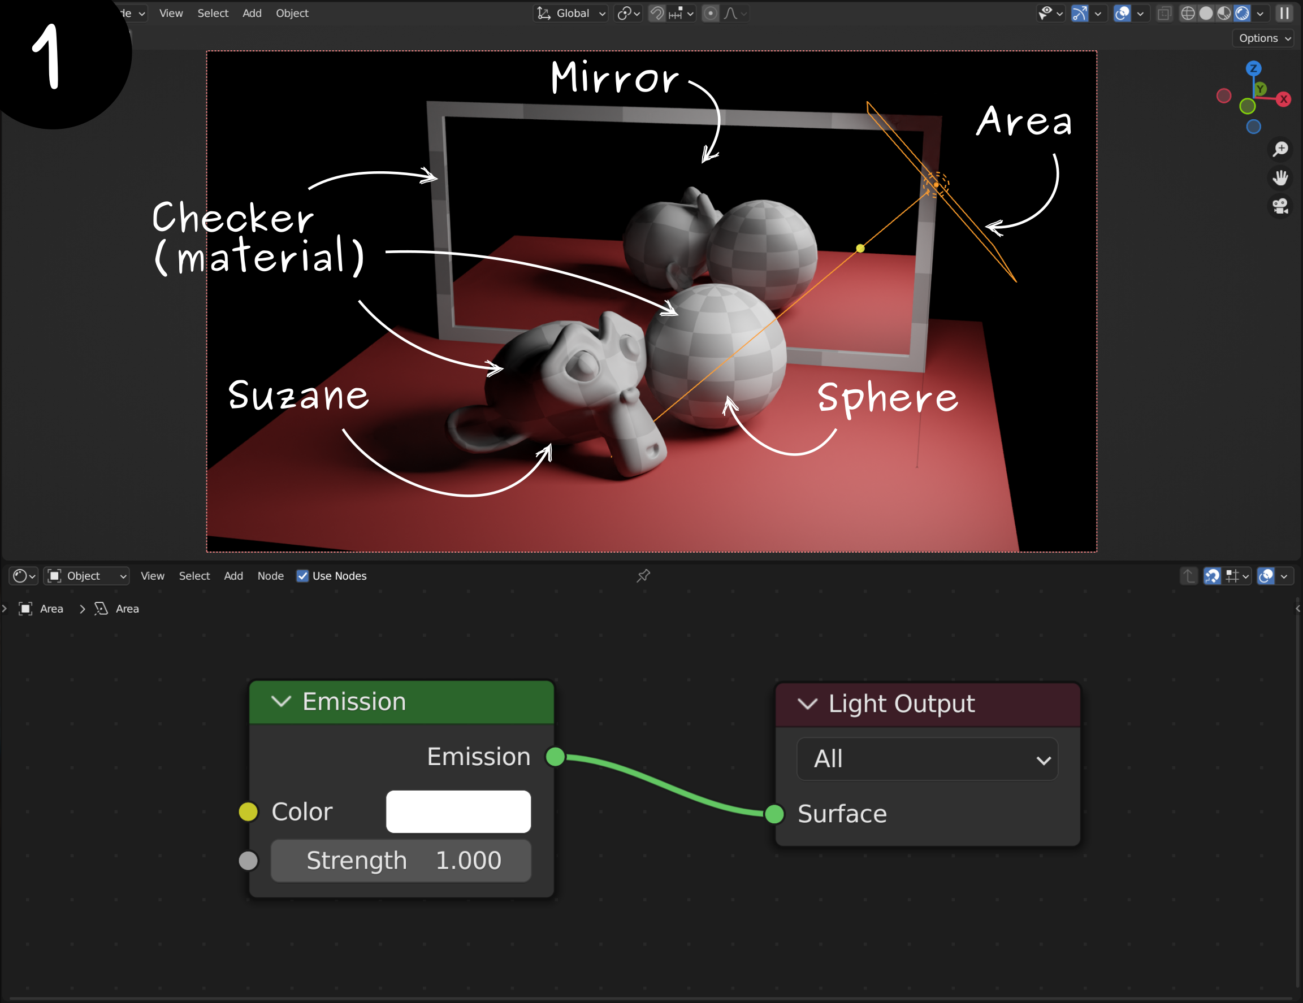Click the pan hand viewport icon
This screenshot has width=1303, height=1003.
click(1280, 177)
